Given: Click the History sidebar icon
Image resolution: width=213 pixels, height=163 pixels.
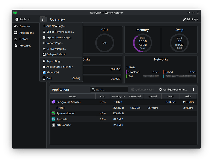Looking at the screenshot, I should 16,39.
